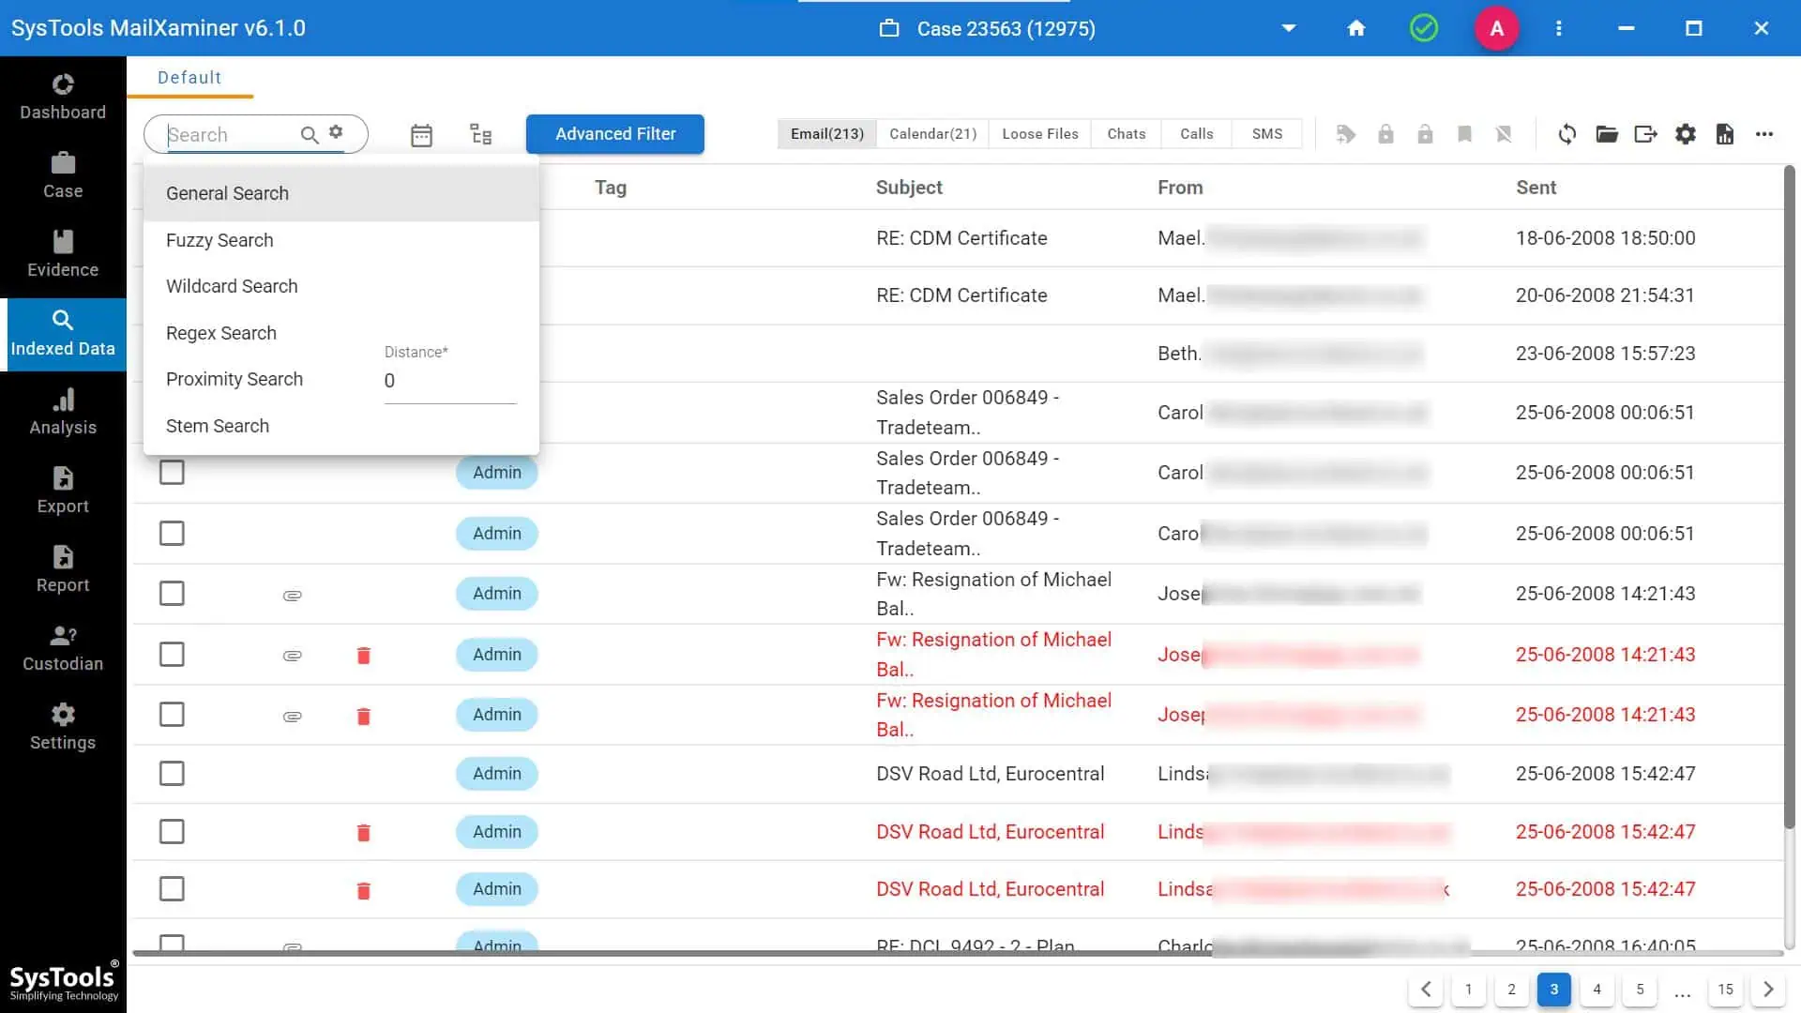Open the Export section

(x=63, y=491)
